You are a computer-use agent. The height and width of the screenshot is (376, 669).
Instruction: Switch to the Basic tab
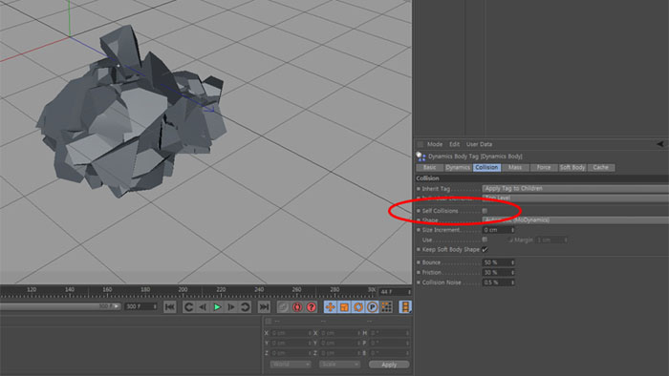pos(429,167)
